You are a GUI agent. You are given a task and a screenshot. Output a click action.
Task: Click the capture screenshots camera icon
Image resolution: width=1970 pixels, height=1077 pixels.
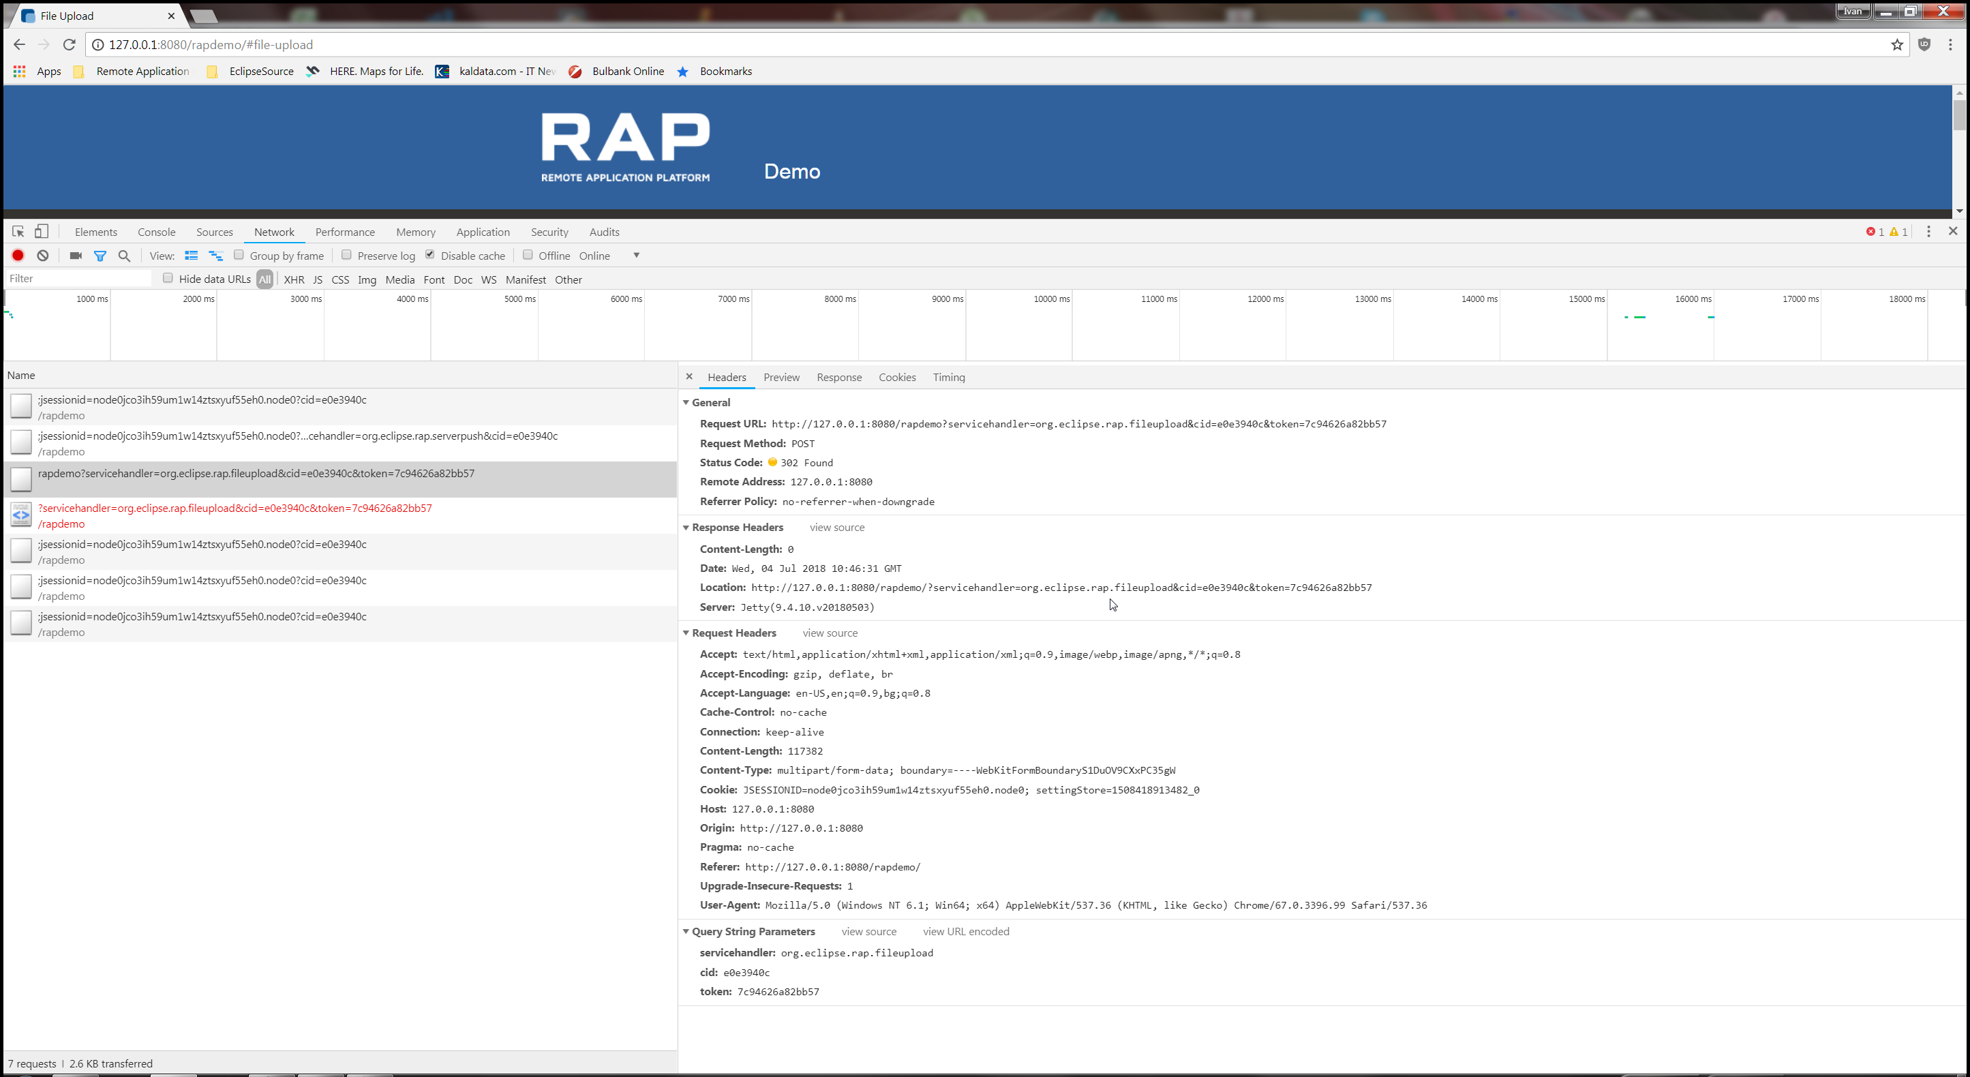[76, 256]
